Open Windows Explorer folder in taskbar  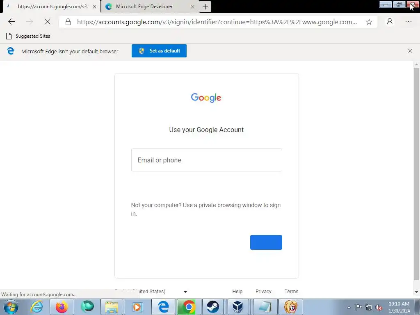coord(112,307)
